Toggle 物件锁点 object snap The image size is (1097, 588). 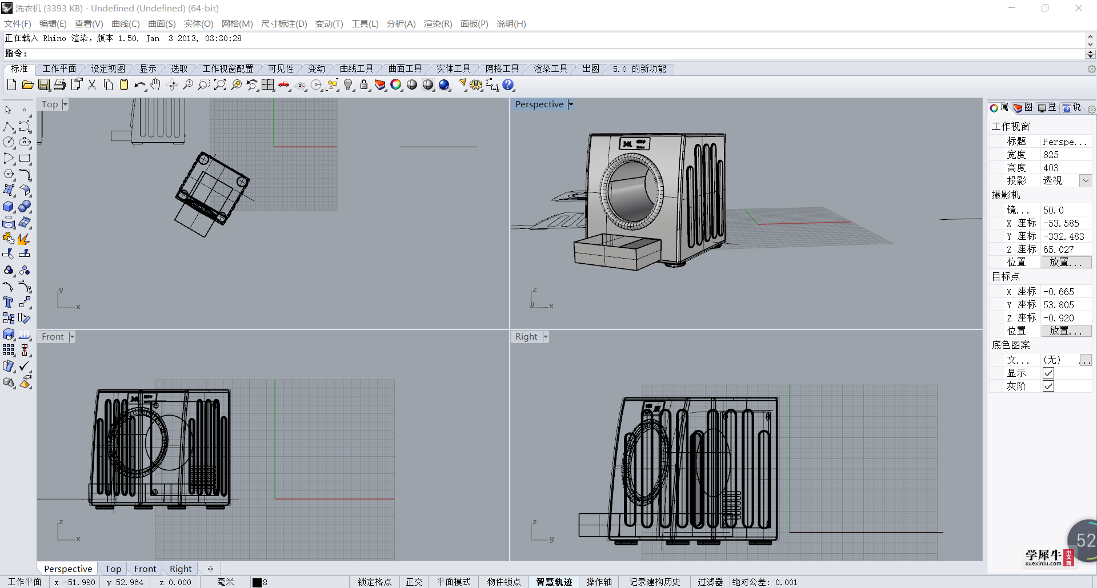504,582
